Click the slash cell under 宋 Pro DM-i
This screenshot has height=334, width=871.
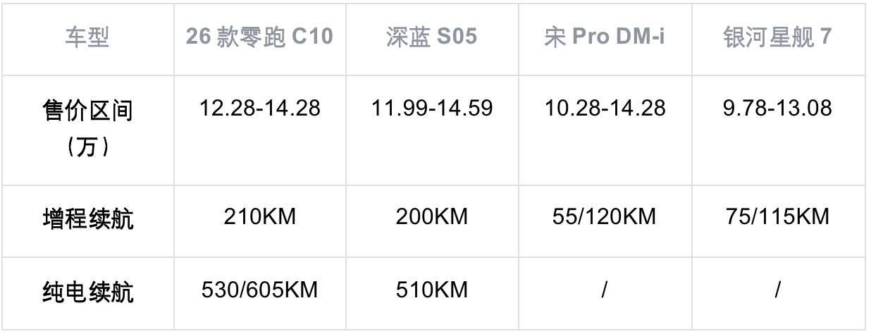tap(605, 290)
